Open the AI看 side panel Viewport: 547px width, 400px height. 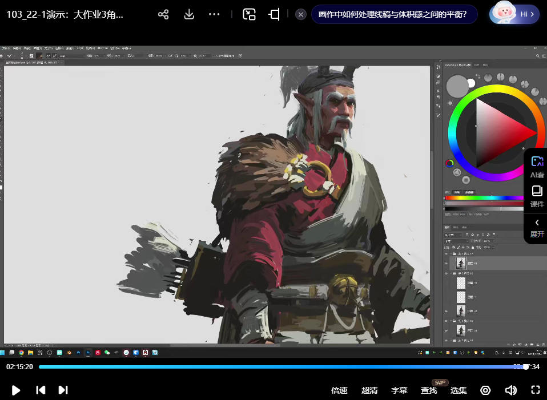(537, 167)
